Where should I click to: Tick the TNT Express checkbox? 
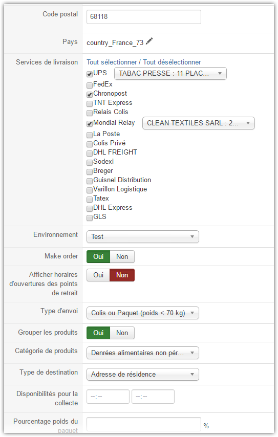[90, 104]
